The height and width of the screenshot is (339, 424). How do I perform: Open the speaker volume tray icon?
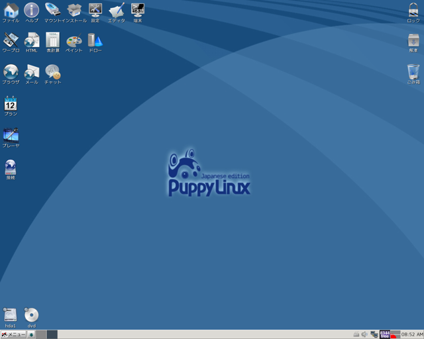click(364, 334)
